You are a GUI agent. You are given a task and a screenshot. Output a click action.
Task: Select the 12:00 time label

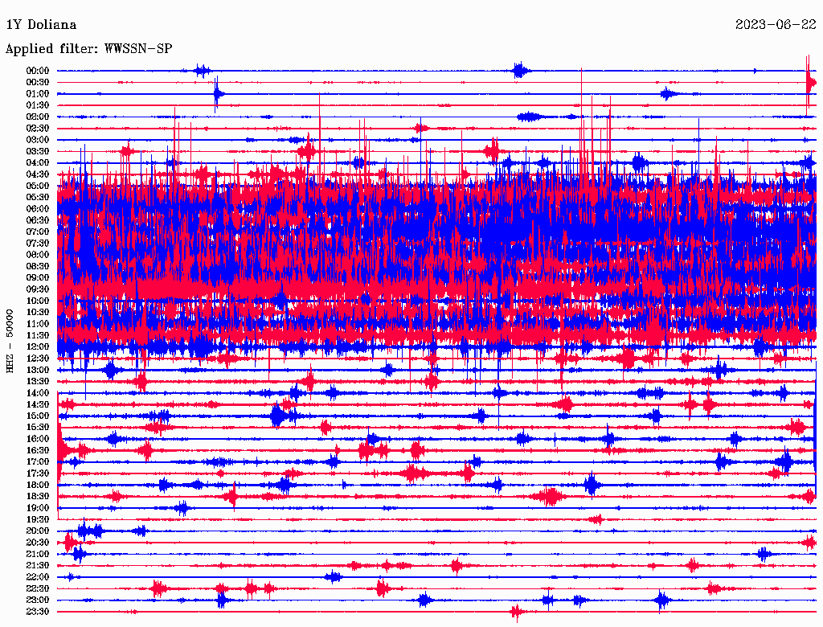click(x=38, y=347)
